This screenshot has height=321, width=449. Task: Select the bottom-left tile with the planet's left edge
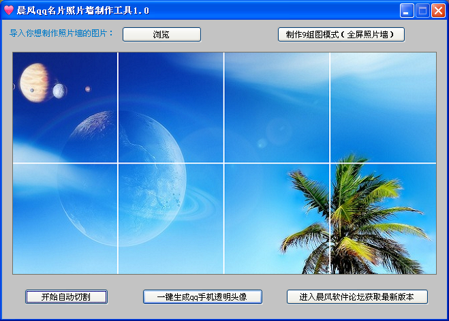pyautogui.click(x=65, y=219)
